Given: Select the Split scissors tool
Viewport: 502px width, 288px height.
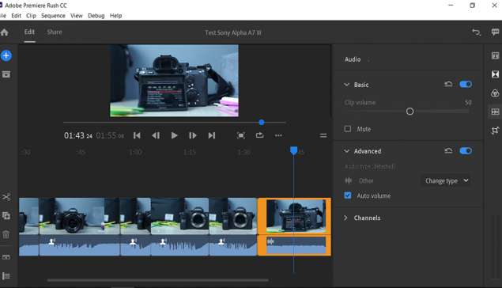Looking at the screenshot, I should 6,197.
